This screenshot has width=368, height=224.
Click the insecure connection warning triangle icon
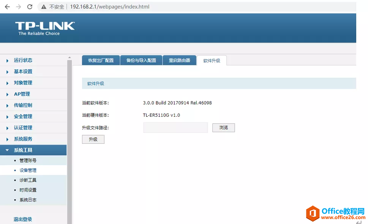[x=44, y=7]
